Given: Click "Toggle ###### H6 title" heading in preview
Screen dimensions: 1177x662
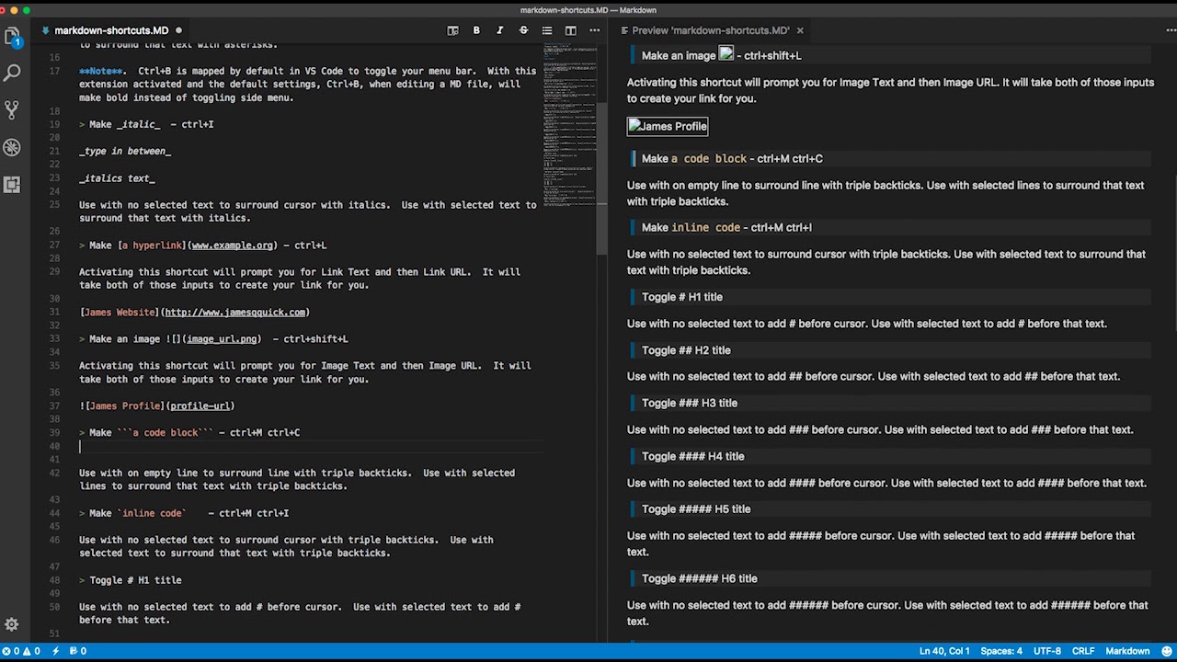Looking at the screenshot, I should click(700, 578).
